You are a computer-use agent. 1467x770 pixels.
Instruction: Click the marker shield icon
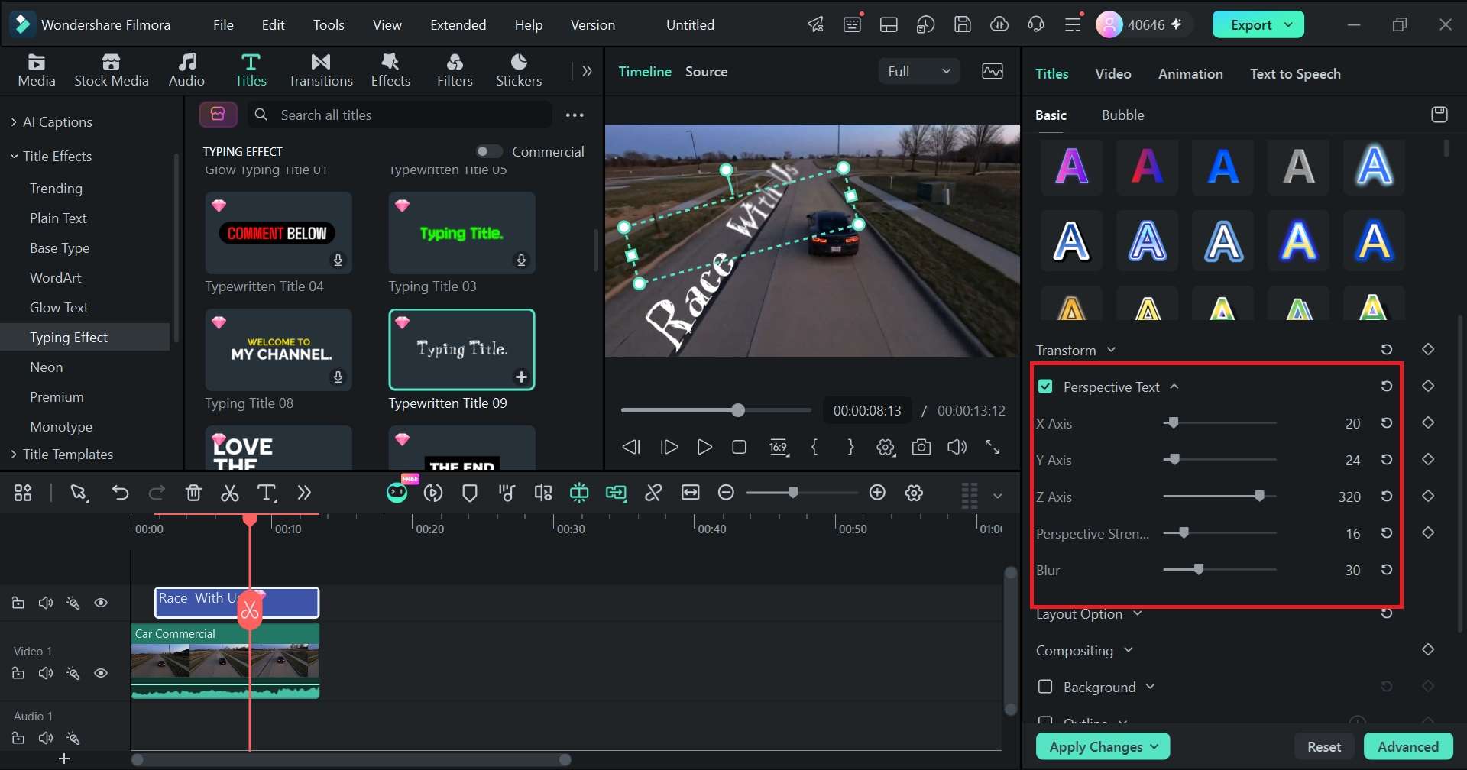point(470,493)
